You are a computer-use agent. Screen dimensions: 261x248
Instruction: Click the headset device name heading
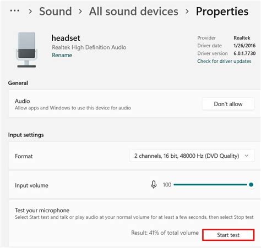66,38
